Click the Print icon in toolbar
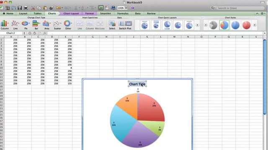This screenshot has height=150, width=268. point(26,8)
